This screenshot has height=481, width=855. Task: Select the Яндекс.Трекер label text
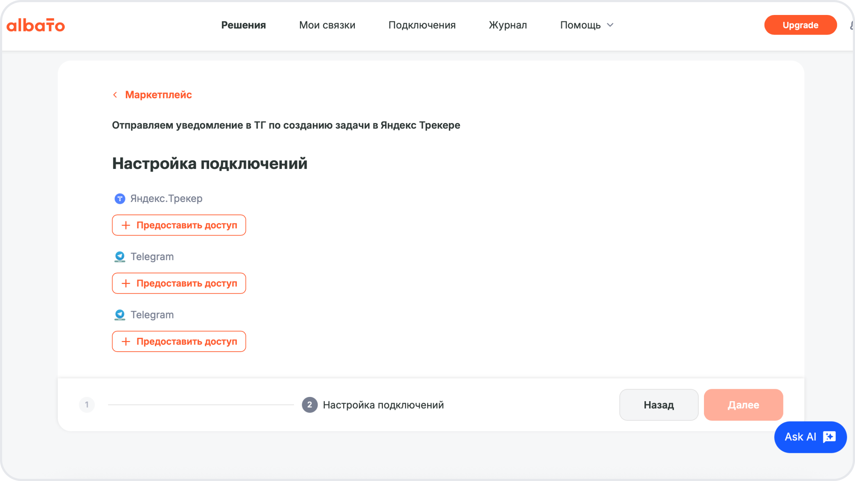pos(166,198)
